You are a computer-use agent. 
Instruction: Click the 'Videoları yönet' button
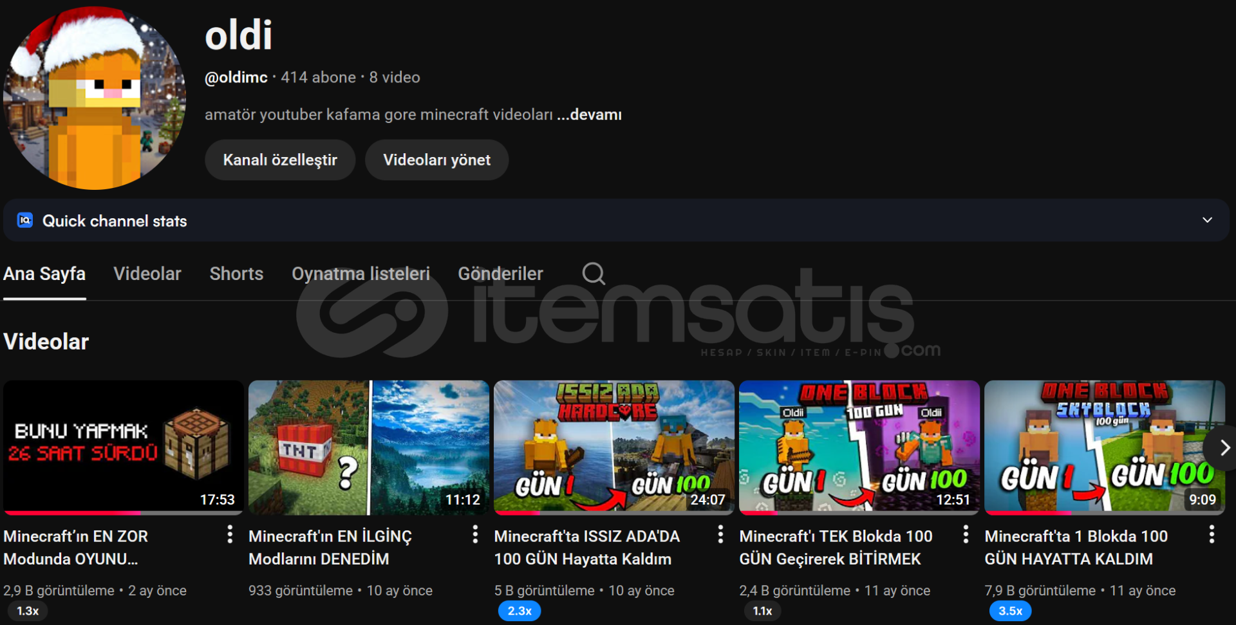[436, 160]
